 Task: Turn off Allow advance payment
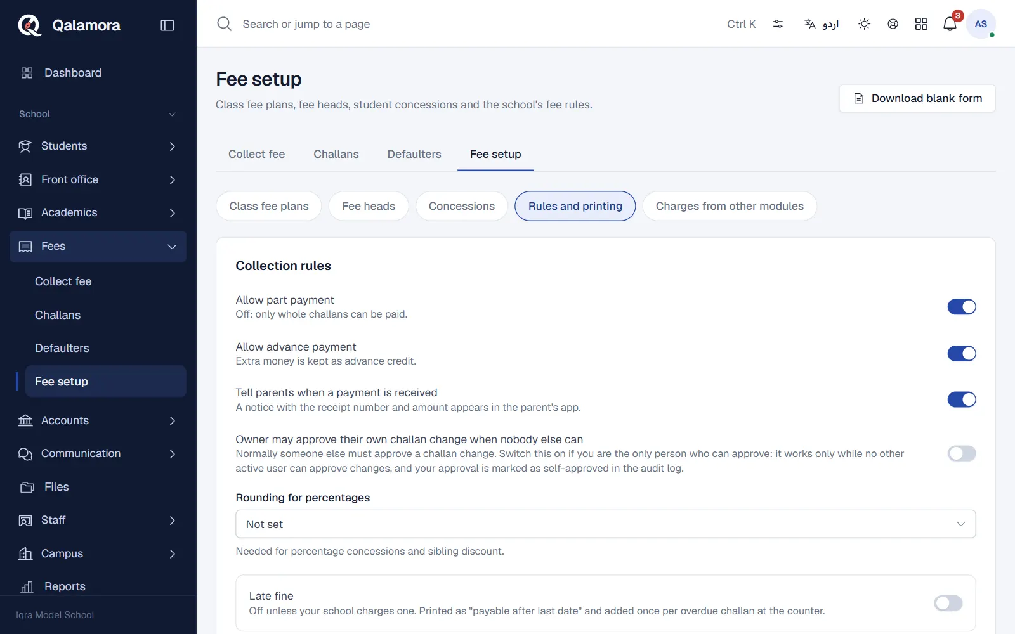962,353
